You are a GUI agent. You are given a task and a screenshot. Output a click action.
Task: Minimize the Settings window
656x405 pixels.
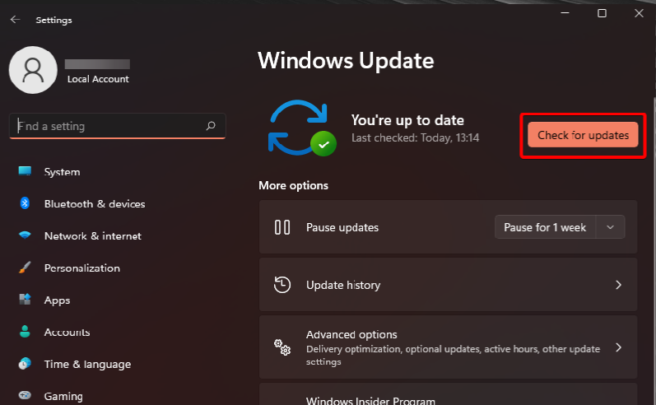[565, 13]
